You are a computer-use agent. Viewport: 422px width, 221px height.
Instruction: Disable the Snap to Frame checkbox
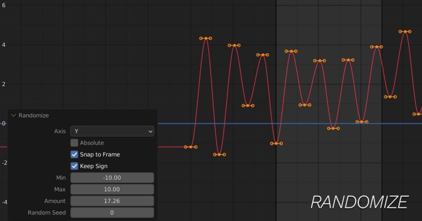(x=74, y=155)
